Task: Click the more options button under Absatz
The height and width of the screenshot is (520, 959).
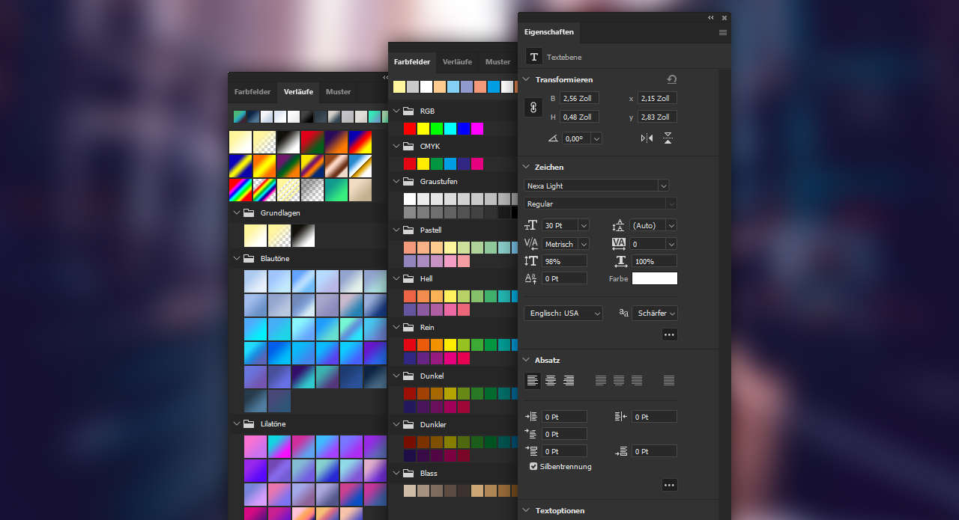Action: [x=670, y=485]
